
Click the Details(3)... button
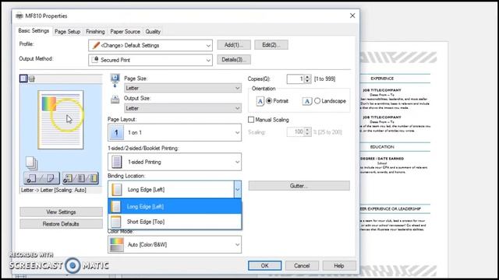[234, 59]
